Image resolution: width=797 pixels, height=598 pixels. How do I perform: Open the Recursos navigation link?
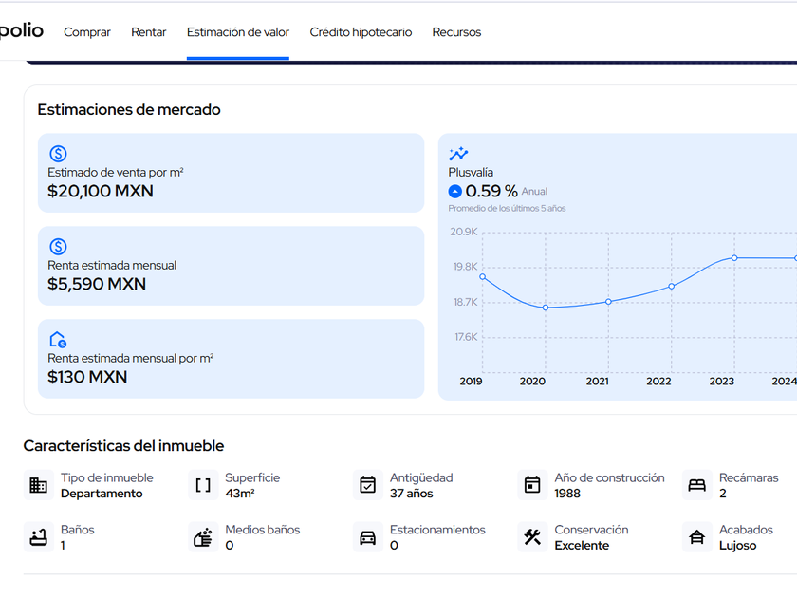click(x=456, y=32)
